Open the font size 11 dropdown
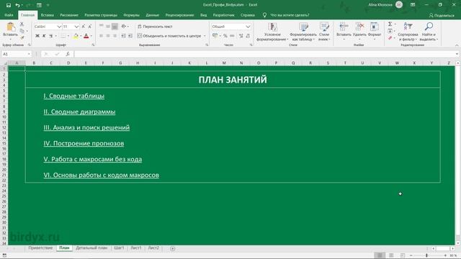This screenshot has width=461, height=259. click(x=76, y=27)
